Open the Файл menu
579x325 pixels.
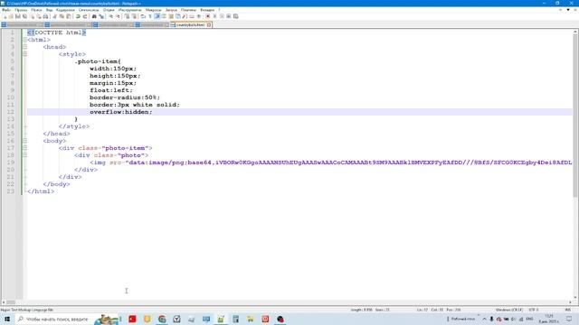[x=6, y=10]
